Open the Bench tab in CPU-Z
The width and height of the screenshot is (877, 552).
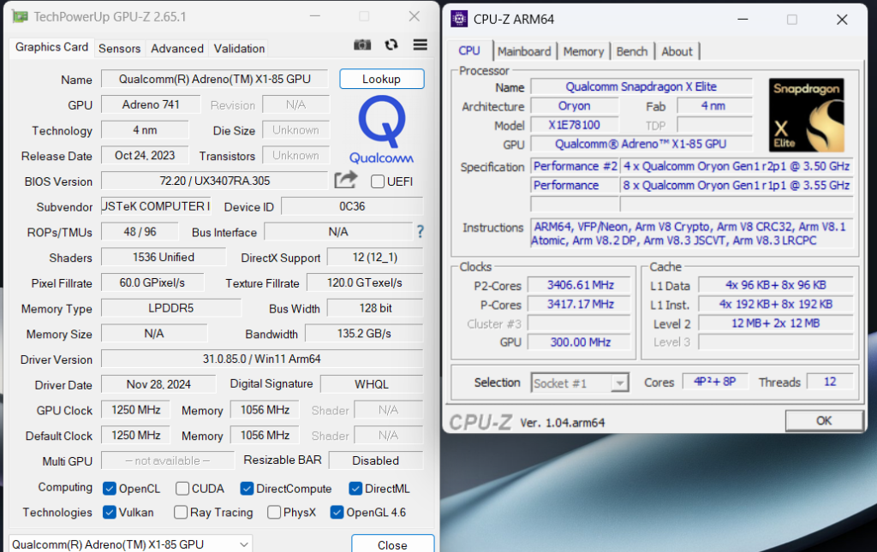[x=632, y=51]
